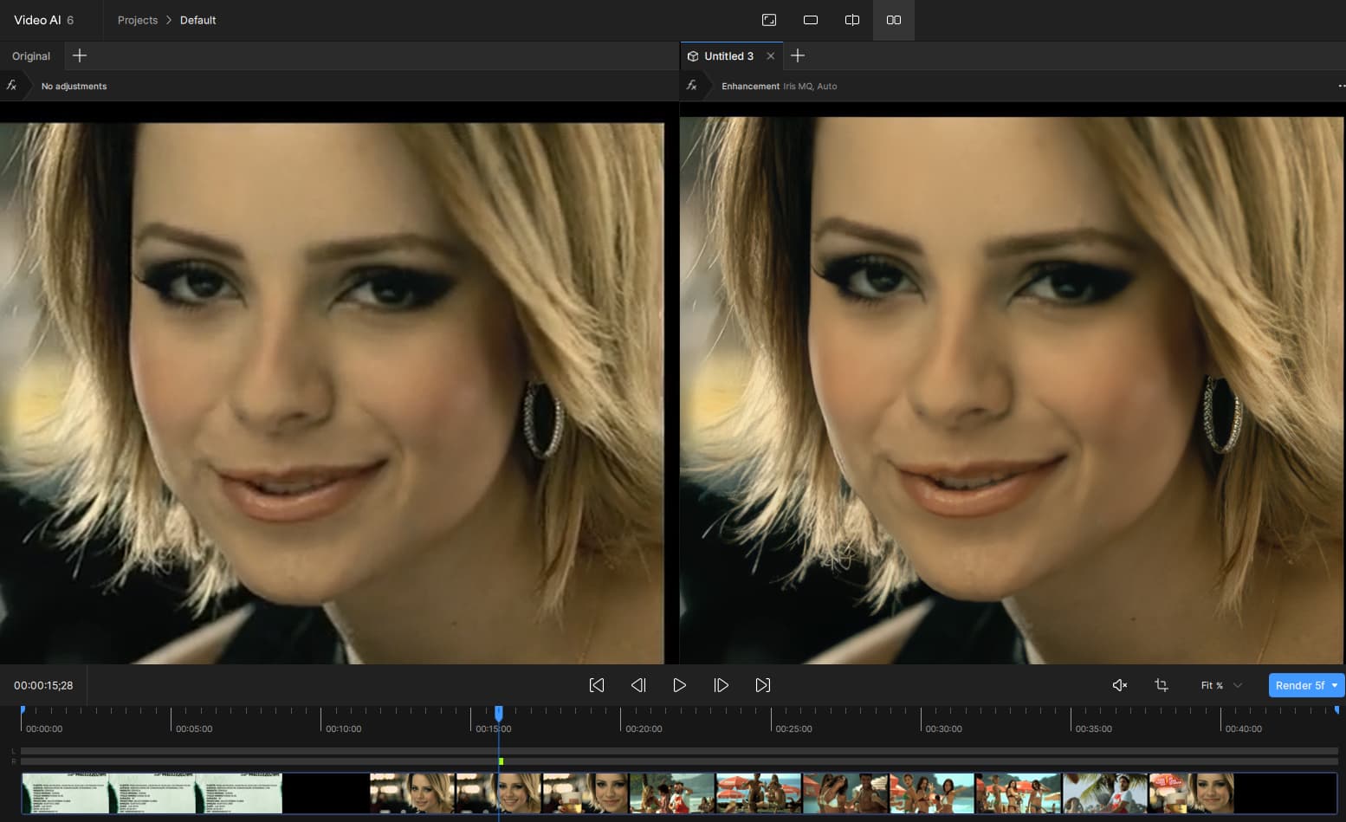Play the video preview
This screenshot has height=822, width=1346.
point(679,685)
